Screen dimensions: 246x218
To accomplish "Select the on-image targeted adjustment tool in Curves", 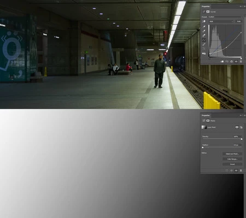I will pos(204,21).
